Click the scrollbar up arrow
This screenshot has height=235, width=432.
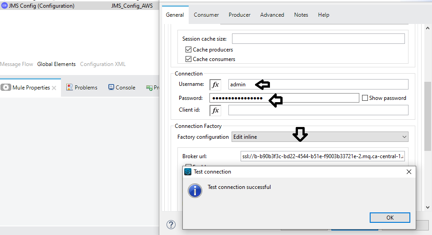click(427, 28)
